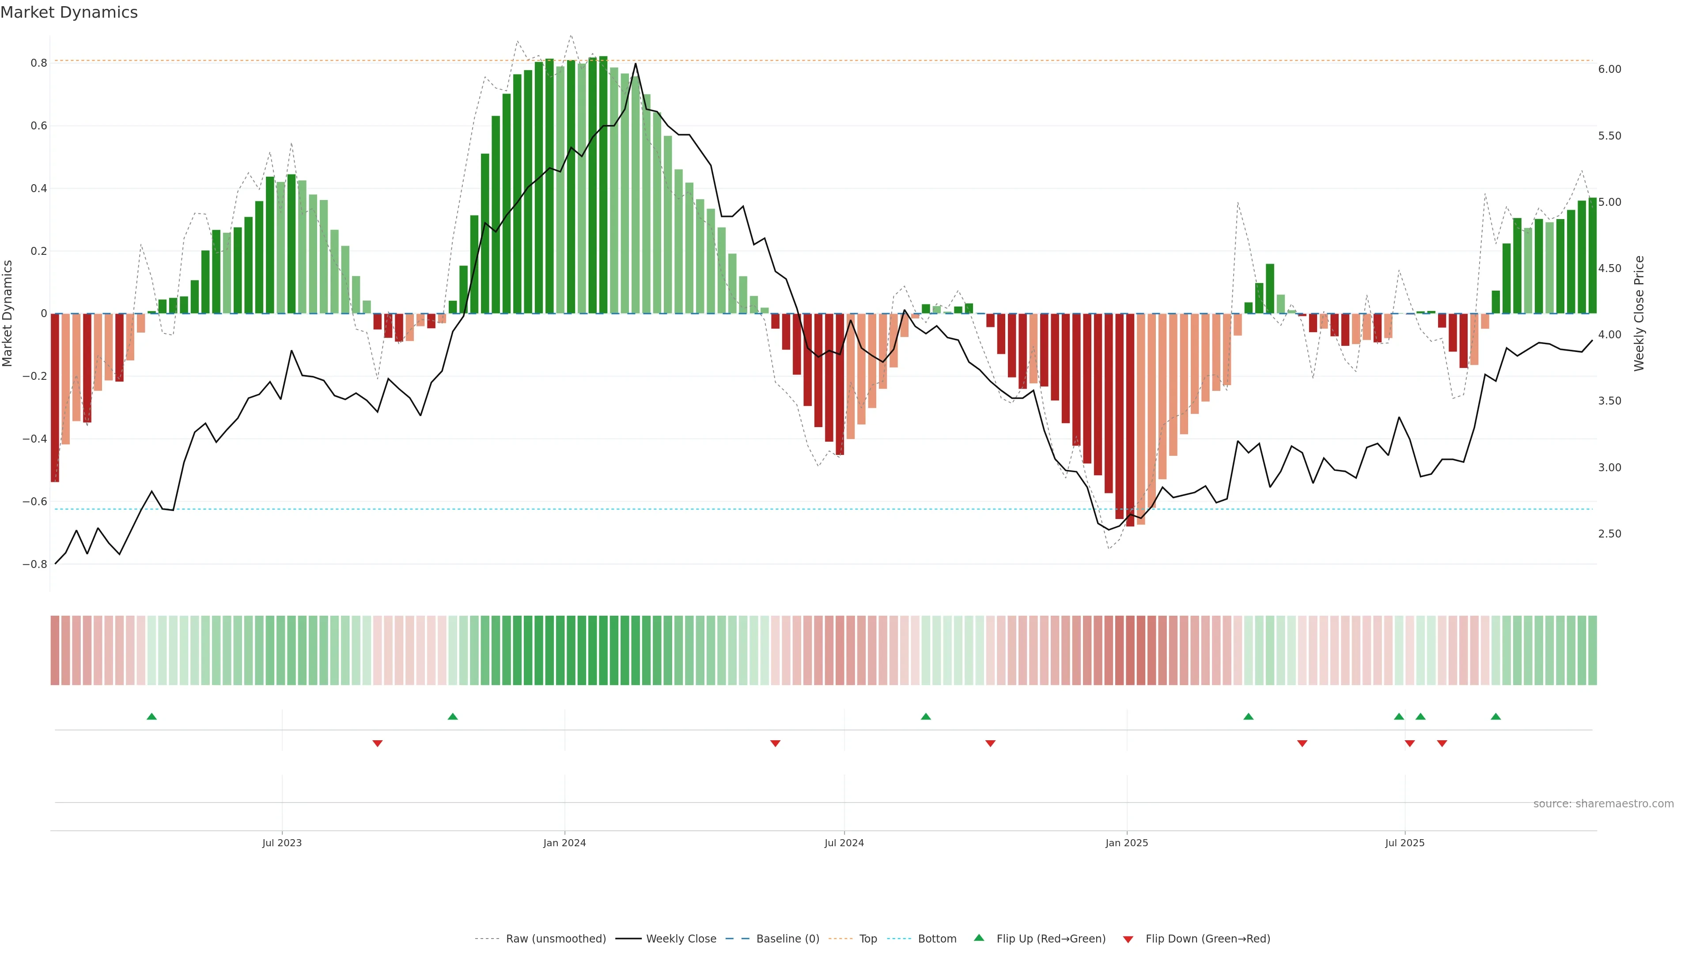Click the red Flip Down legend triangle icon
Image resolution: width=1696 pixels, height=954 pixels.
click(x=1128, y=939)
